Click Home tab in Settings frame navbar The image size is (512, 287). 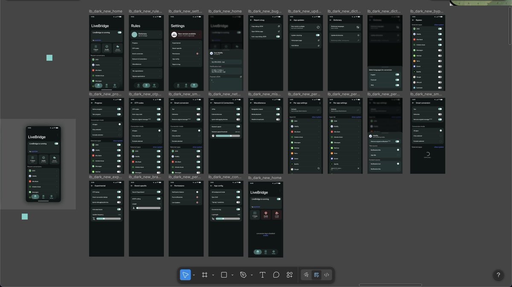pyautogui.click(x=178, y=85)
